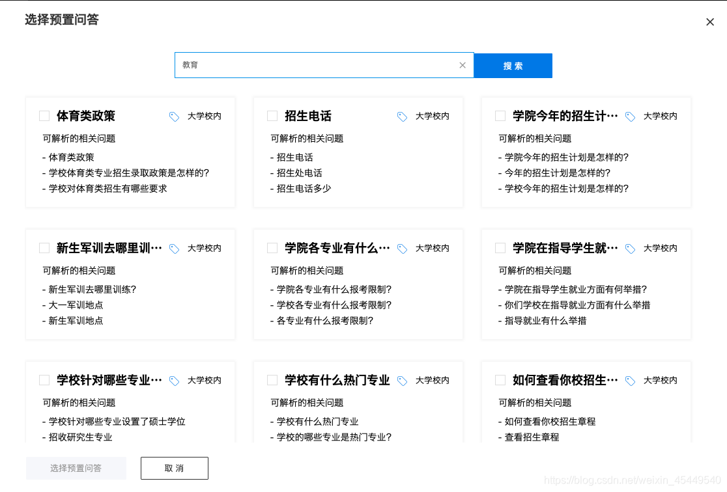Click question 大一军训地点
The image size is (727, 492).
[76, 305]
